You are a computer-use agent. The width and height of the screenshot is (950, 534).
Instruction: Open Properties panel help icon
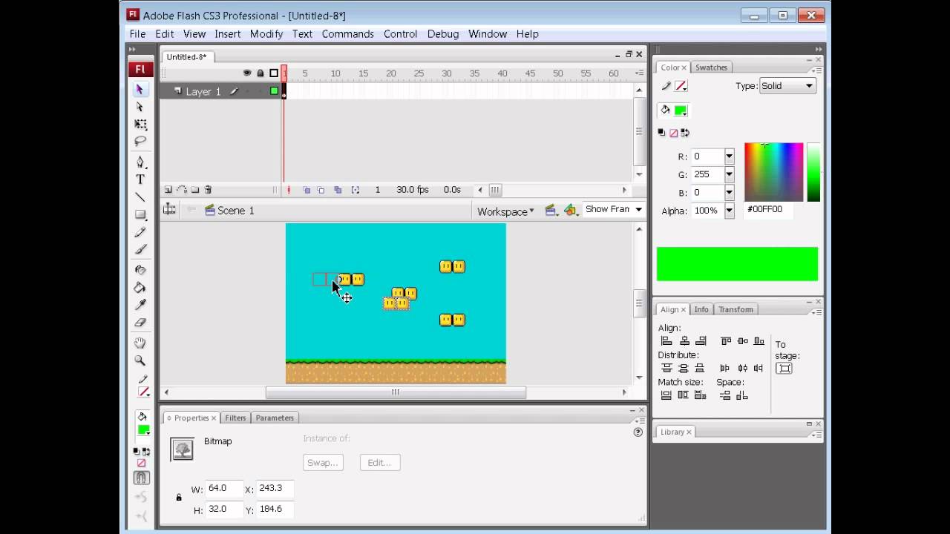tap(638, 432)
